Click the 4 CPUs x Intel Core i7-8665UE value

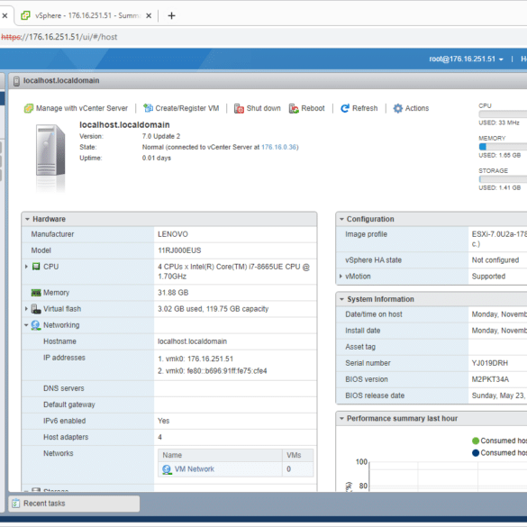(x=233, y=271)
